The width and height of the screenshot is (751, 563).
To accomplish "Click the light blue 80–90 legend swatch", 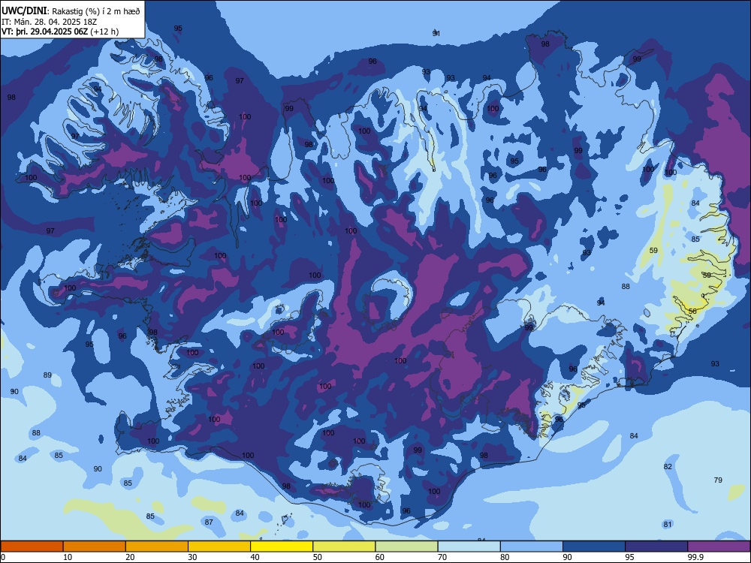I will coord(532,546).
